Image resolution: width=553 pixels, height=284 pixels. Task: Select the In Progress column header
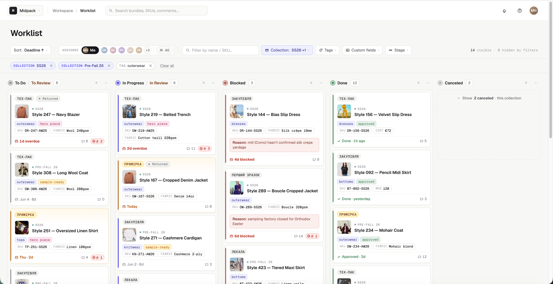(x=133, y=83)
